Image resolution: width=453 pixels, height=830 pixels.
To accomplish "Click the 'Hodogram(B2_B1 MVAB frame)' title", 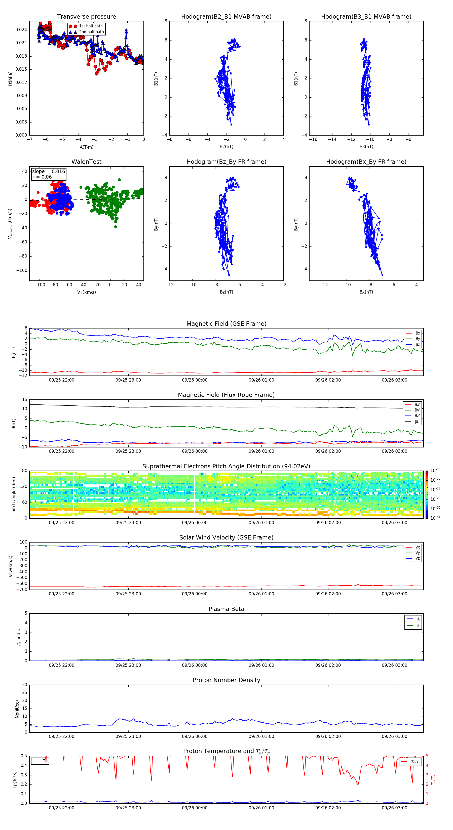I will 226,16.
